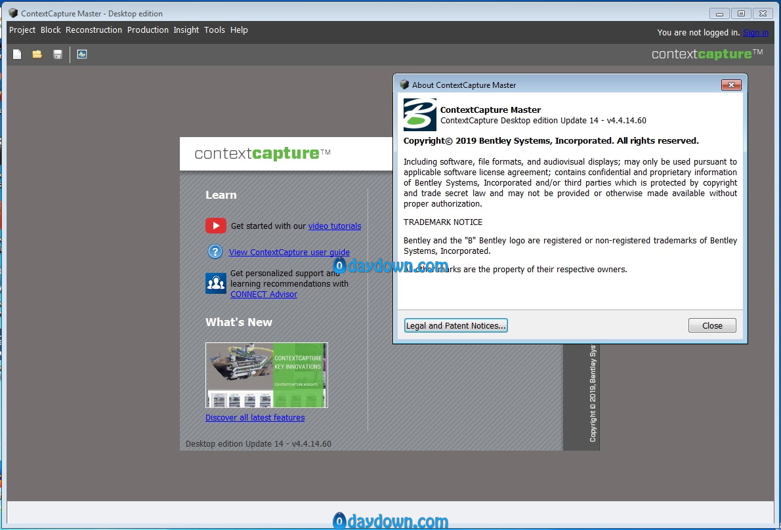The height and width of the screenshot is (530, 781).
Task: Click the CONNECT Advisor people icon
Action: tap(216, 283)
